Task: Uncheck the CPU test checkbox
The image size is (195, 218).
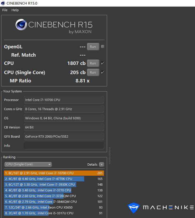Action: tap(103, 63)
